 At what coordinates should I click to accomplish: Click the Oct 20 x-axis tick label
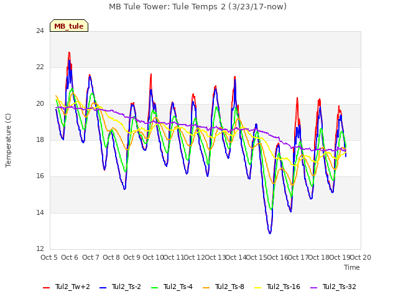pos(361,257)
